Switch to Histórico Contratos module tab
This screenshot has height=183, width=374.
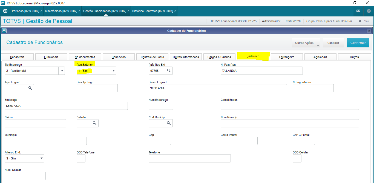click(153, 11)
